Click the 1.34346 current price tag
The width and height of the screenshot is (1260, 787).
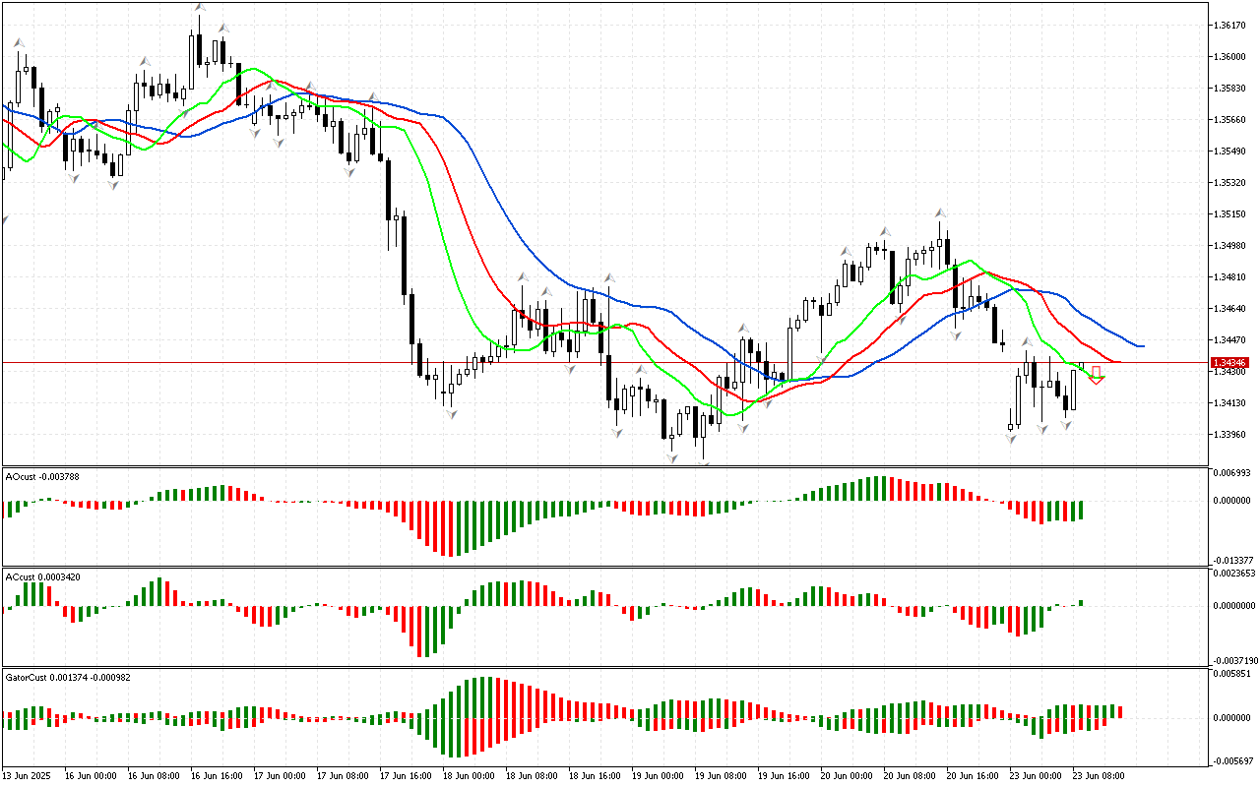[1230, 363]
